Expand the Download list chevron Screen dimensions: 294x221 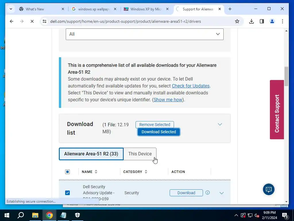pos(220,124)
